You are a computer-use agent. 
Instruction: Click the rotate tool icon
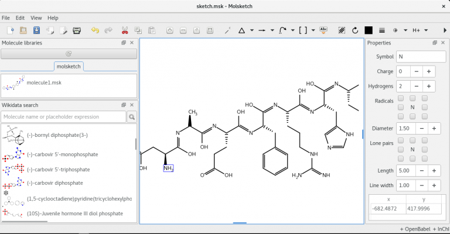(355, 30)
